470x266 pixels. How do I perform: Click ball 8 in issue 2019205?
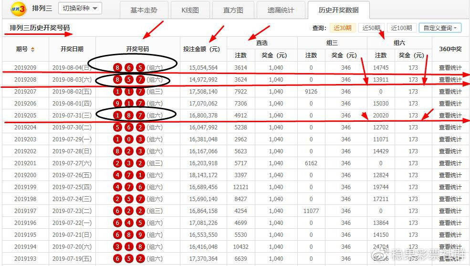point(129,116)
